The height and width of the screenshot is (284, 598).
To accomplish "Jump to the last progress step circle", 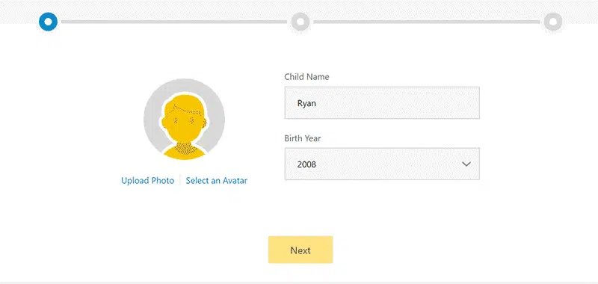I will 553,22.
